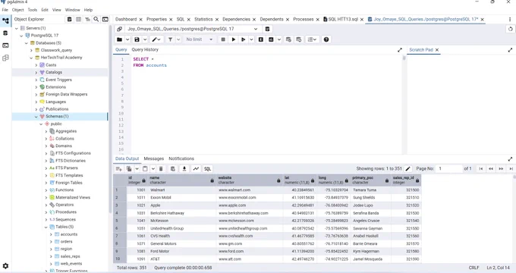Screen dimensions: 516x273
Task: Open the settings gear in left sidebar
Action: 5,265
